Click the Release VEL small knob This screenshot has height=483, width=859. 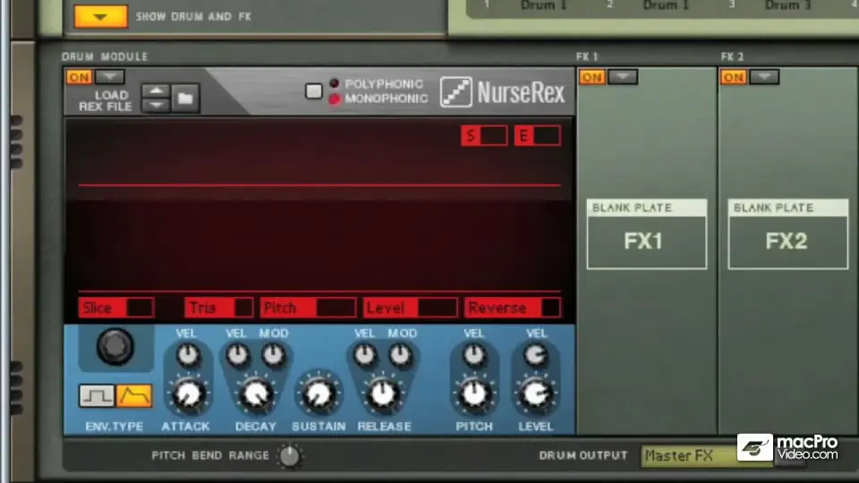coord(364,355)
